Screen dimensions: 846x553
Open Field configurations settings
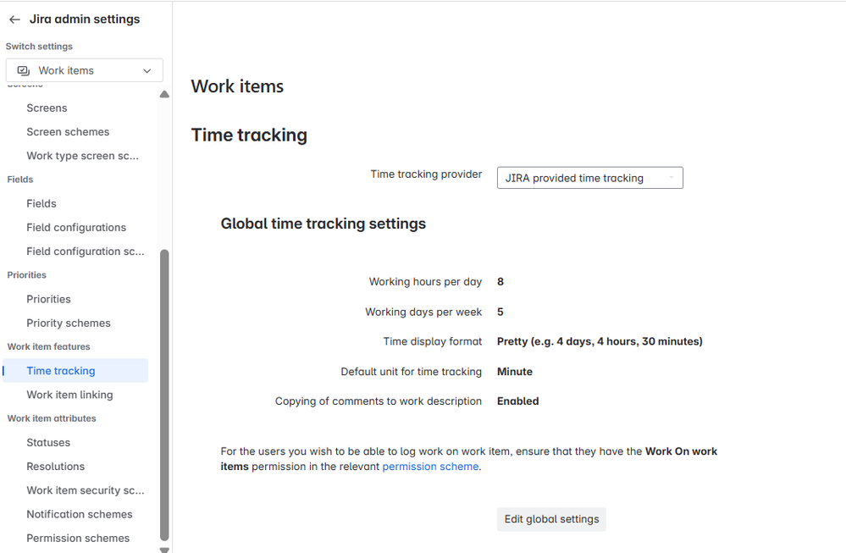[75, 227]
